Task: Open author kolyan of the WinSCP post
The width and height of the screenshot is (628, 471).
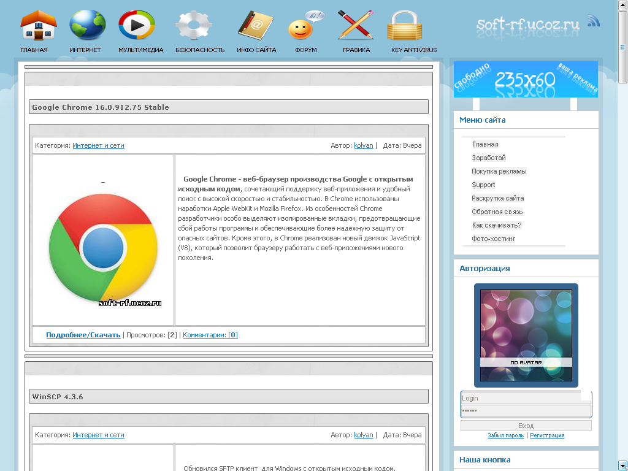Action: (364, 435)
